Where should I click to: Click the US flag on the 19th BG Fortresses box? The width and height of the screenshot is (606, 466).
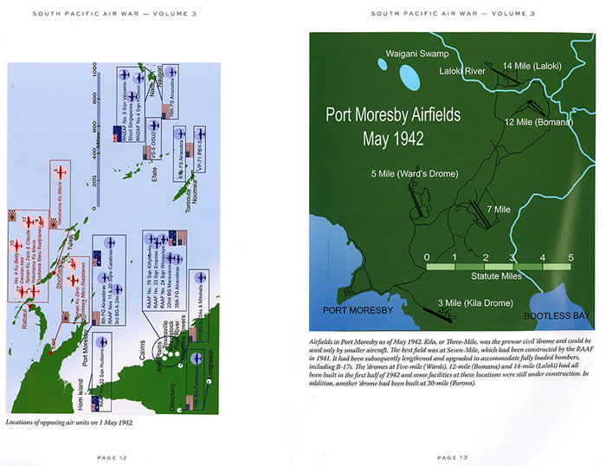pyautogui.click(x=190, y=403)
